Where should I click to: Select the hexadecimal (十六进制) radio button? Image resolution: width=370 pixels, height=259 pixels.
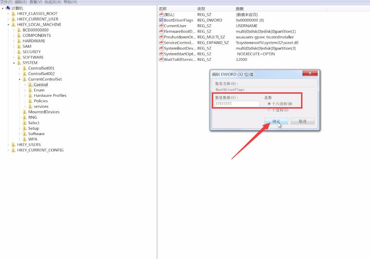pyautogui.click(x=269, y=104)
